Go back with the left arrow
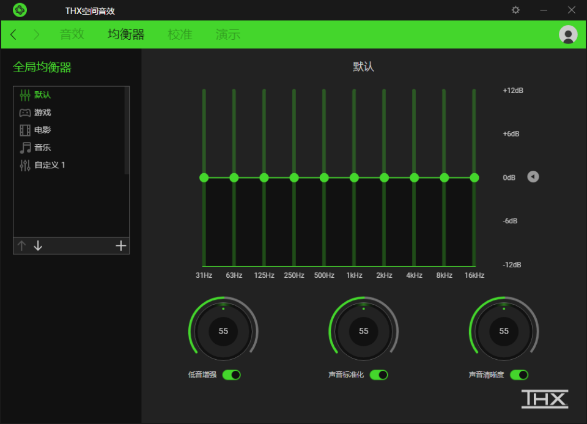 click(x=13, y=34)
